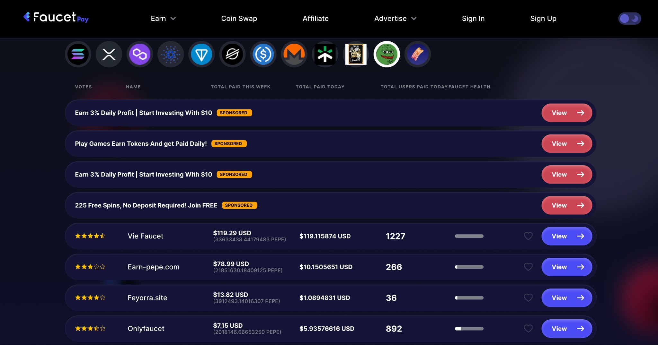Select the XRP coin icon
The image size is (658, 345).
(109, 54)
